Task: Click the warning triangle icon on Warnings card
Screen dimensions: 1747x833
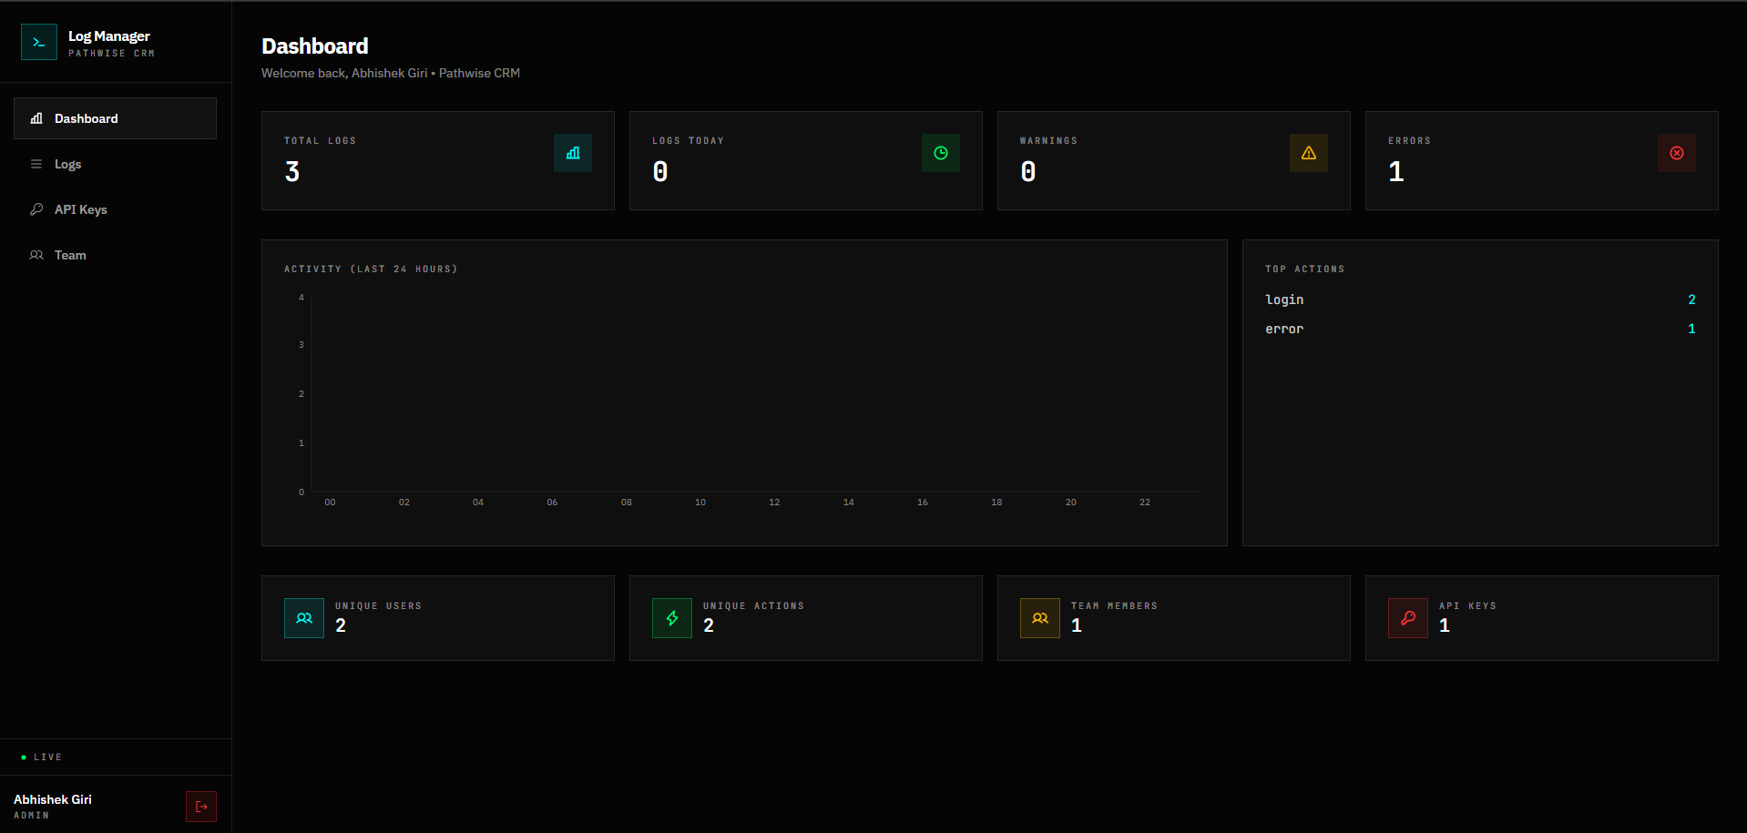Action: click(x=1308, y=153)
